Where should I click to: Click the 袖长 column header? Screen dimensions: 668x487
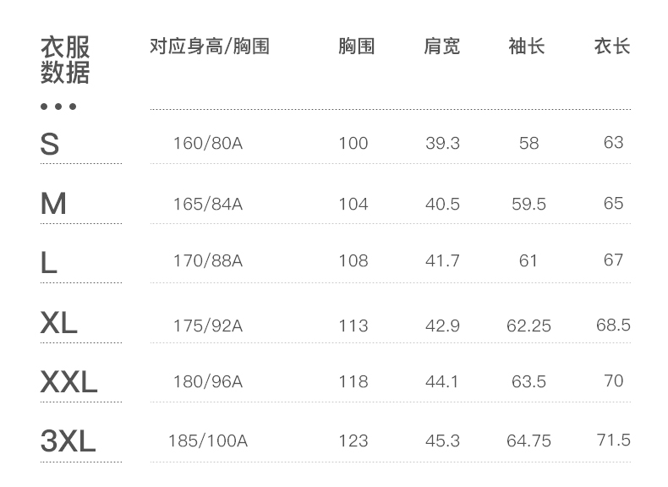(x=527, y=47)
